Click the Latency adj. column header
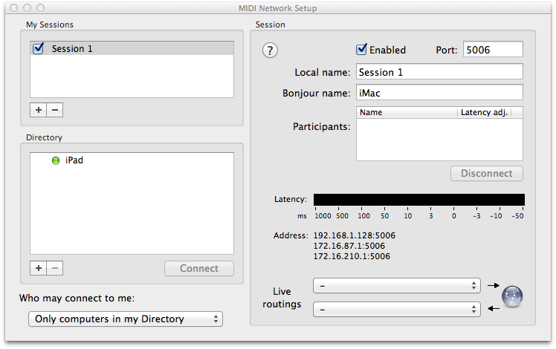The image size is (556, 349). [484, 112]
